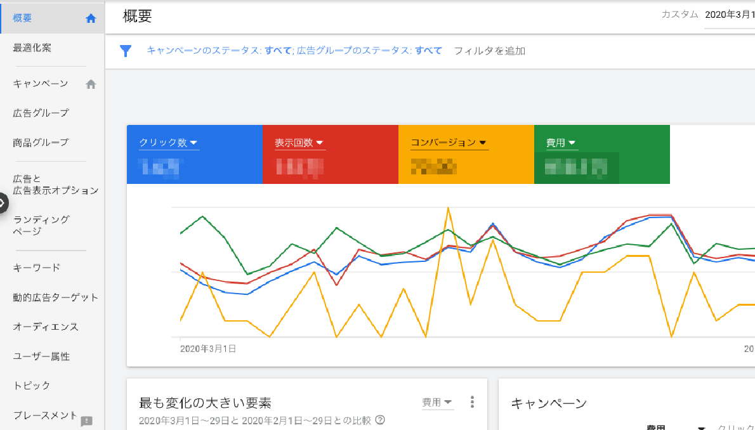755x430 pixels.
Task: Open キーワード sidebar item
Action: [x=37, y=267]
